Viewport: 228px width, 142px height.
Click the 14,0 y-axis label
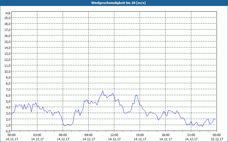[x=8, y=48]
